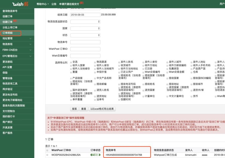
Task: Expand the EPC管理后台 sidebar section
Action: [17, 56]
